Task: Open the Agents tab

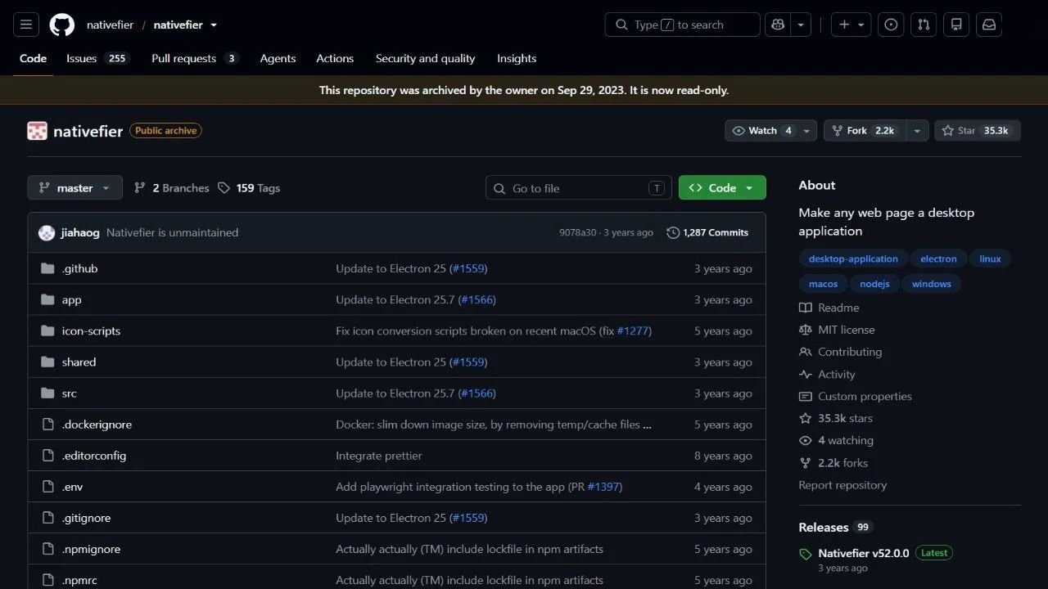Action: [x=278, y=59]
